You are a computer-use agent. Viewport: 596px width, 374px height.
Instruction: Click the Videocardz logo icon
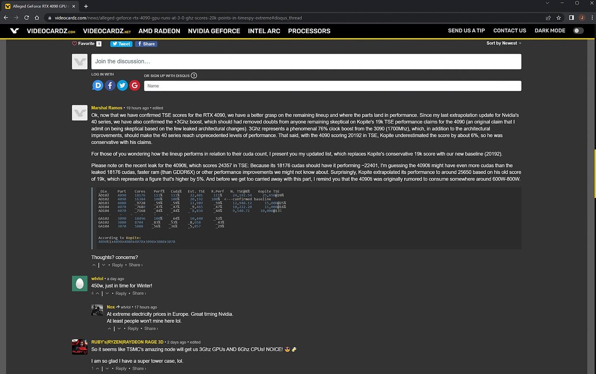(15, 31)
